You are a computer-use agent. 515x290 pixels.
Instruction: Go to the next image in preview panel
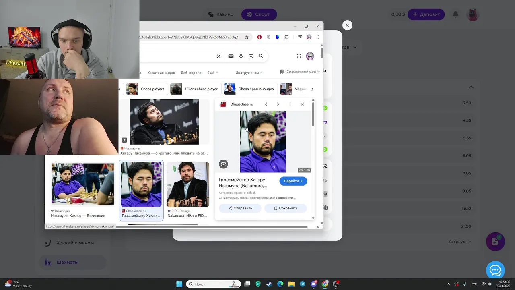pyautogui.click(x=278, y=104)
